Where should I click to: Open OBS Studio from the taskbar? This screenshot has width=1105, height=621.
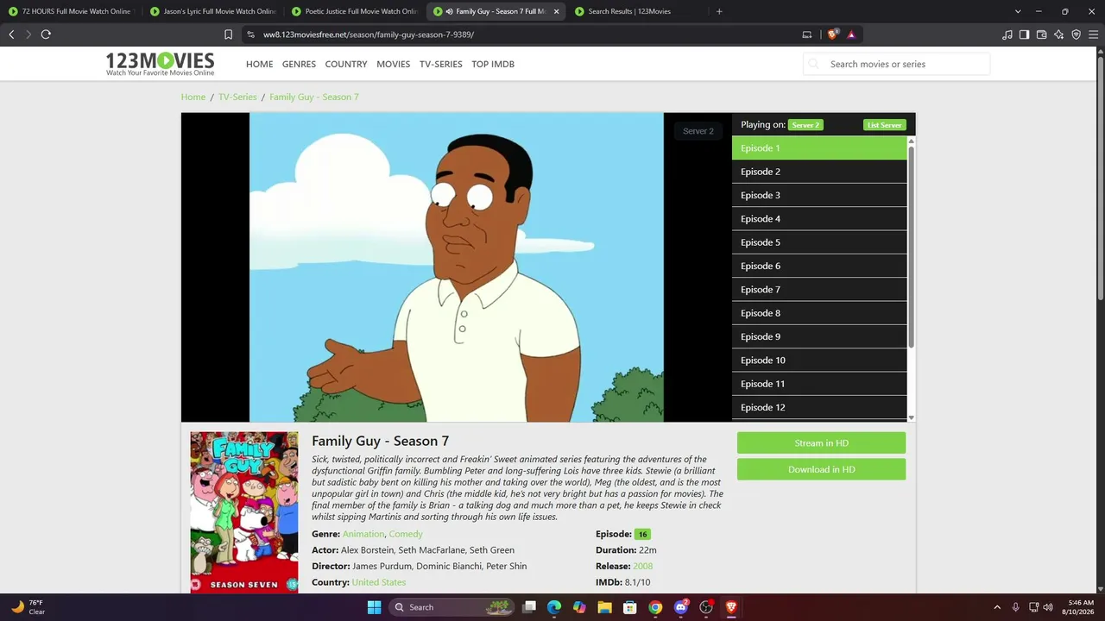(x=706, y=607)
